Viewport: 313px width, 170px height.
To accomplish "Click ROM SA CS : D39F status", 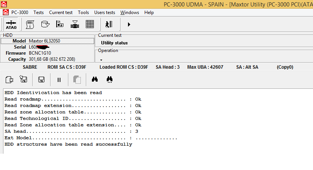I will point(67,67).
